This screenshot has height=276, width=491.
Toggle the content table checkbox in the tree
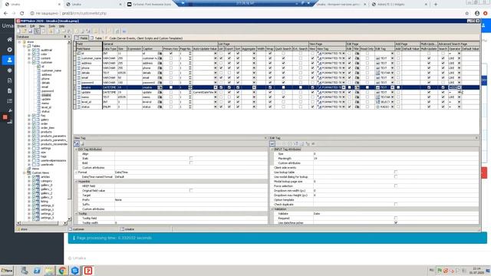pos(34,58)
